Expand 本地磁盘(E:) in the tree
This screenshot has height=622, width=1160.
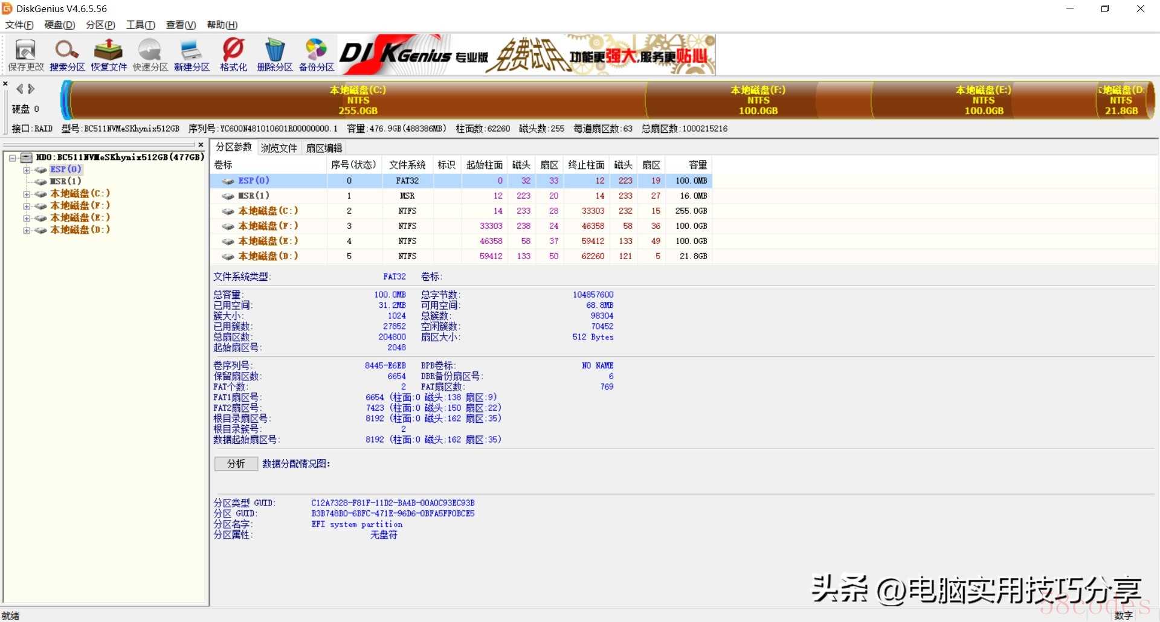(x=27, y=218)
